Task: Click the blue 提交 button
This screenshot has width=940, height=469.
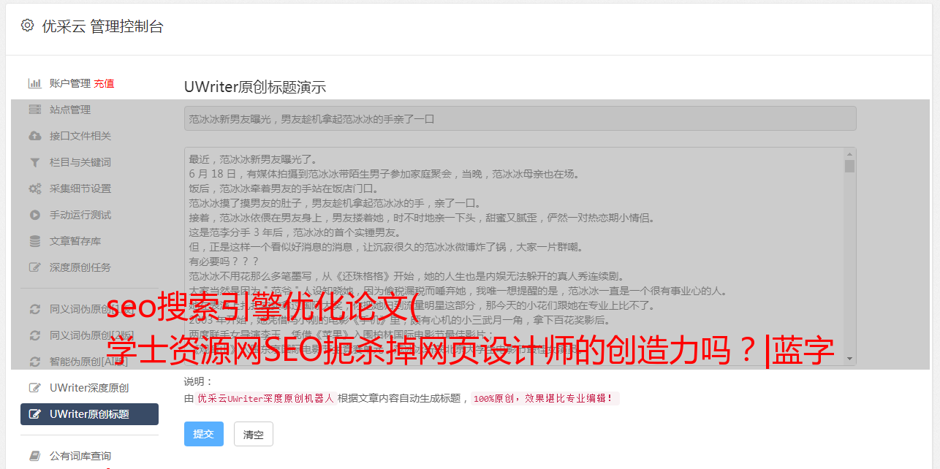Action: pos(204,434)
